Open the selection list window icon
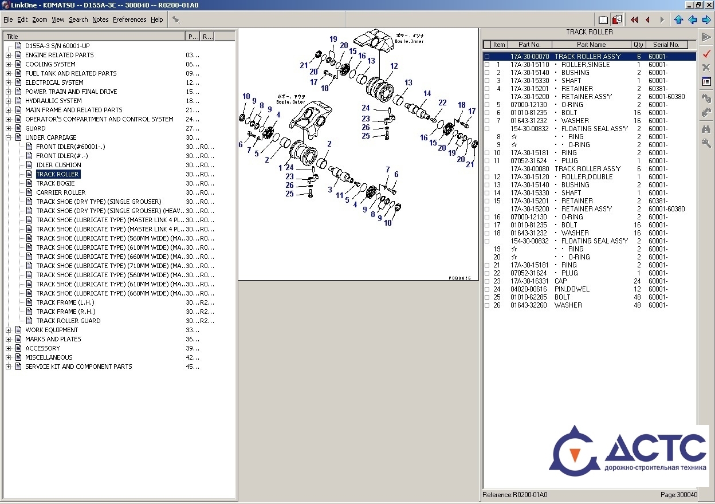 pyautogui.click(x=706, y=82)
